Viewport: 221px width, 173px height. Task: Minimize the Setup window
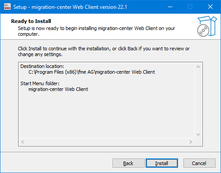coord(170,7)
